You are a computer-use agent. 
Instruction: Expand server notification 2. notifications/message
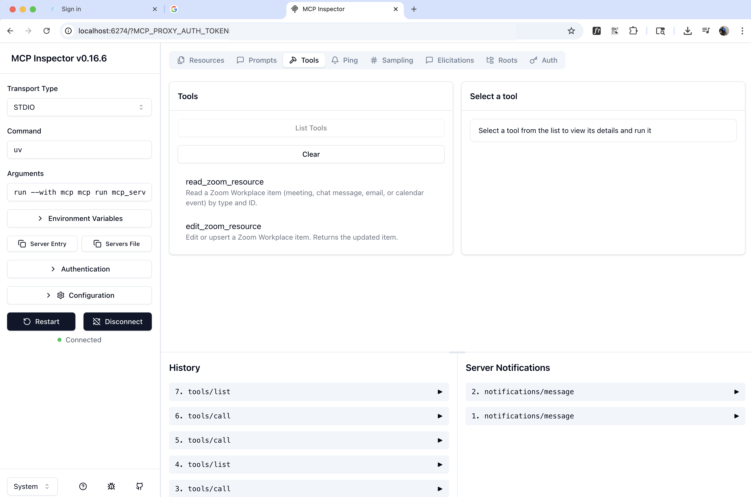605,392
